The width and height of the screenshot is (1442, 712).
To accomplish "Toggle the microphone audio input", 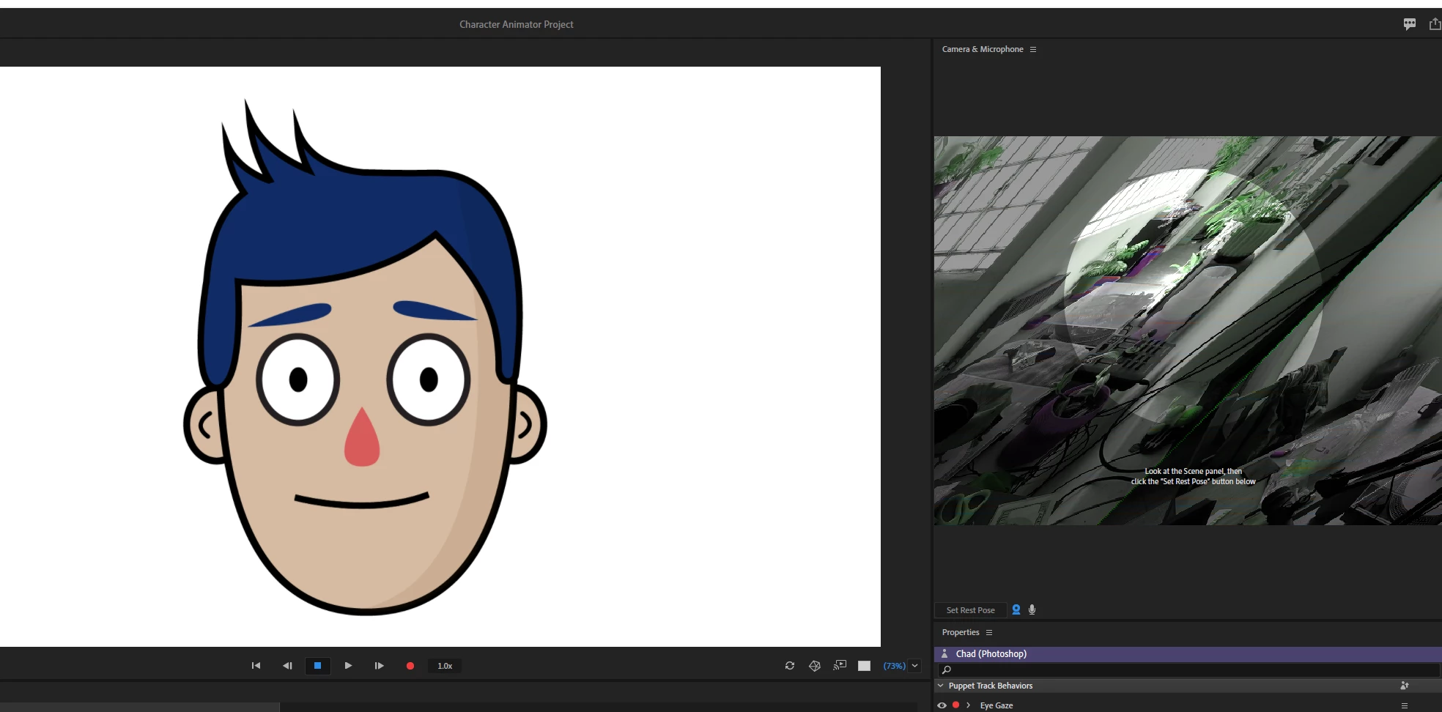I will [x=1032, y=609].
